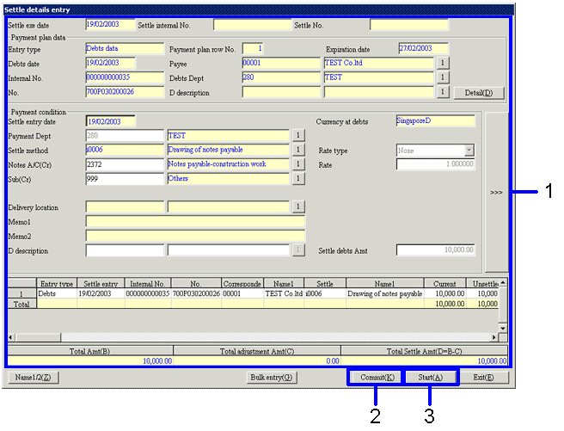Click the table's horizontal scrollbar right arrow
The image size is (564, 431).
(x=494, y=338)
